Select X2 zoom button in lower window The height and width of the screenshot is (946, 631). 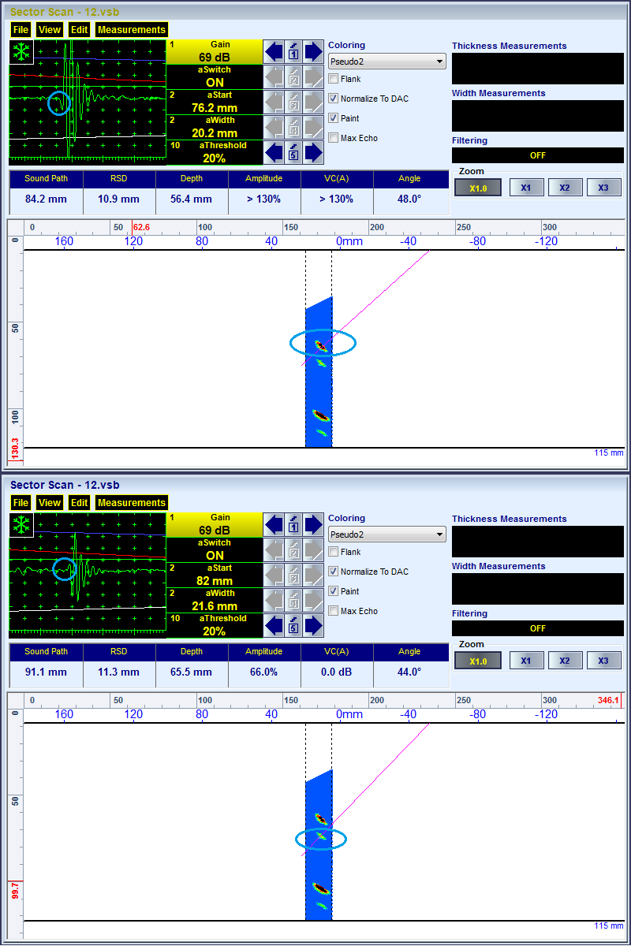tap(565, 661)
